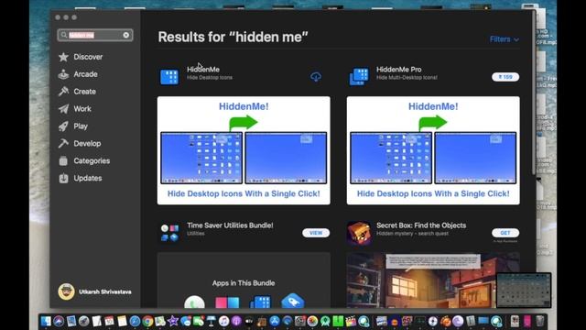
Task: Click the user avatar picture
Action: [66, 291]
